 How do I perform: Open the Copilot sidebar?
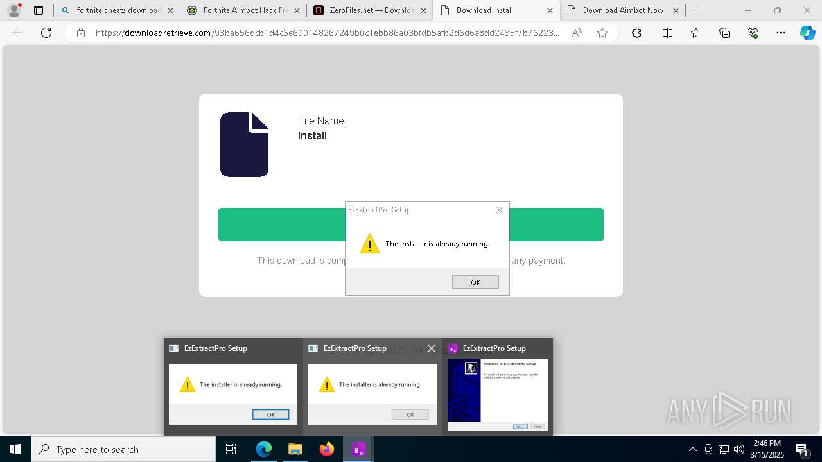pyautogui.click(x=807, y=33)
